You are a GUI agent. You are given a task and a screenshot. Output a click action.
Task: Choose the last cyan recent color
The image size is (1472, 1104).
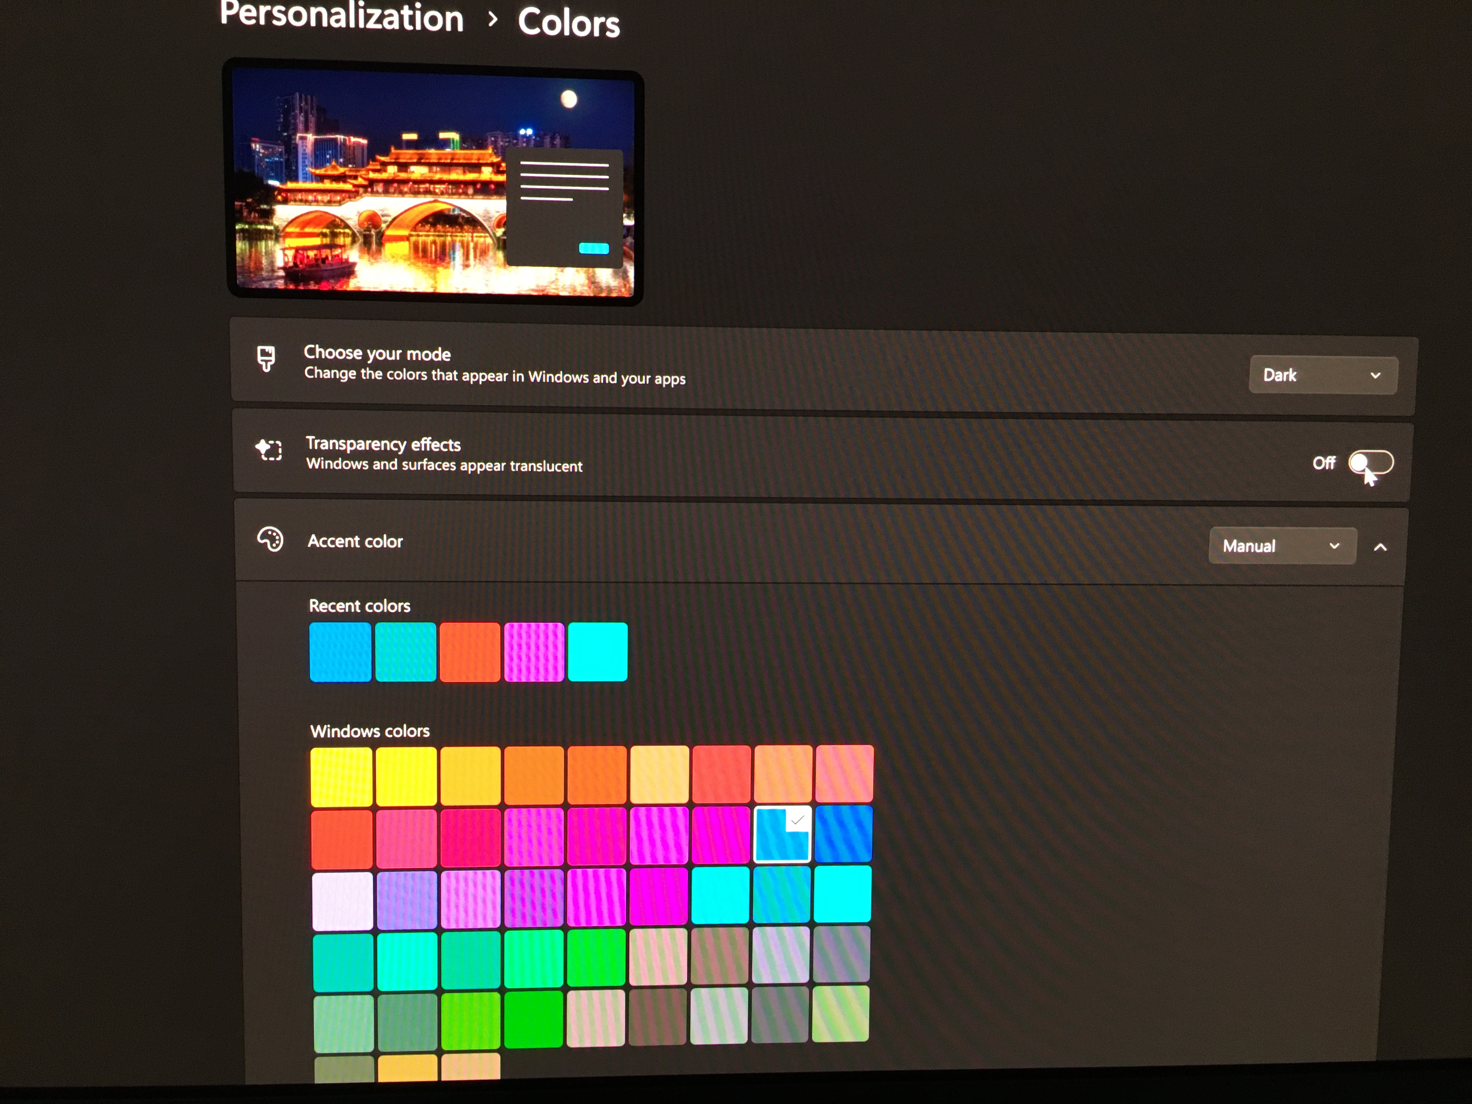point(597,652)
